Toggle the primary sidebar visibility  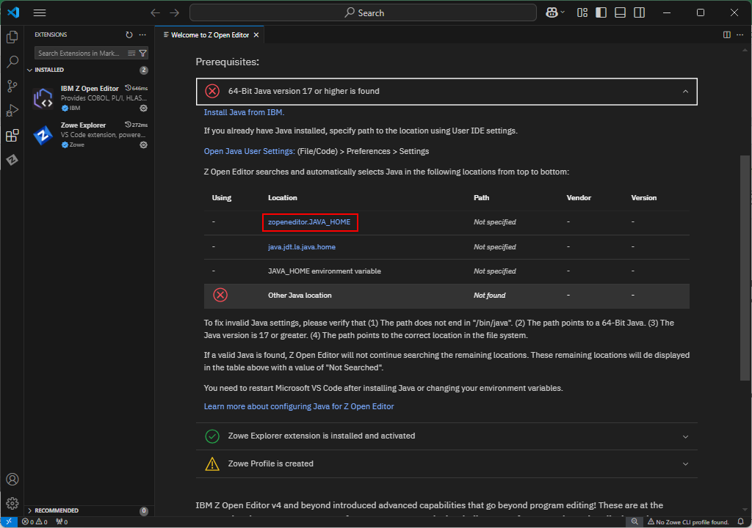click(x=601, y=12)
